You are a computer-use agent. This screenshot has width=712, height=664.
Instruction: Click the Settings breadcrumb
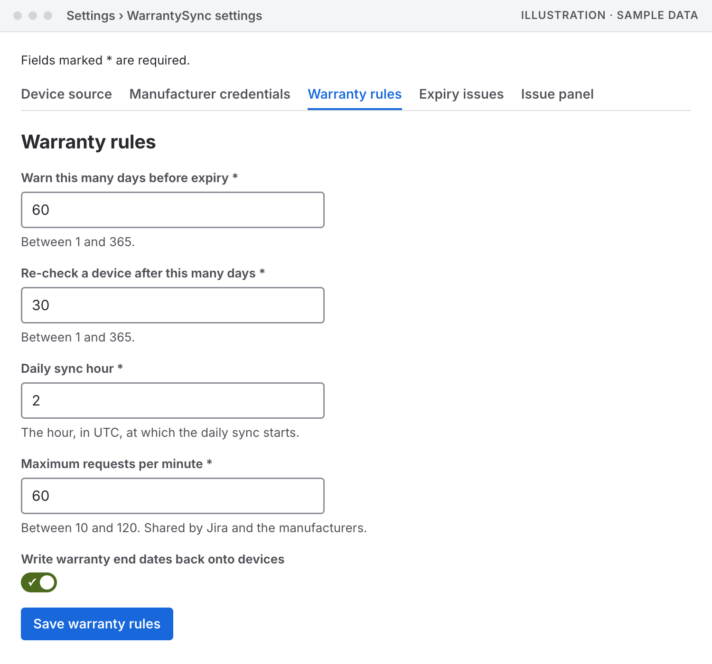click(91, 16)
